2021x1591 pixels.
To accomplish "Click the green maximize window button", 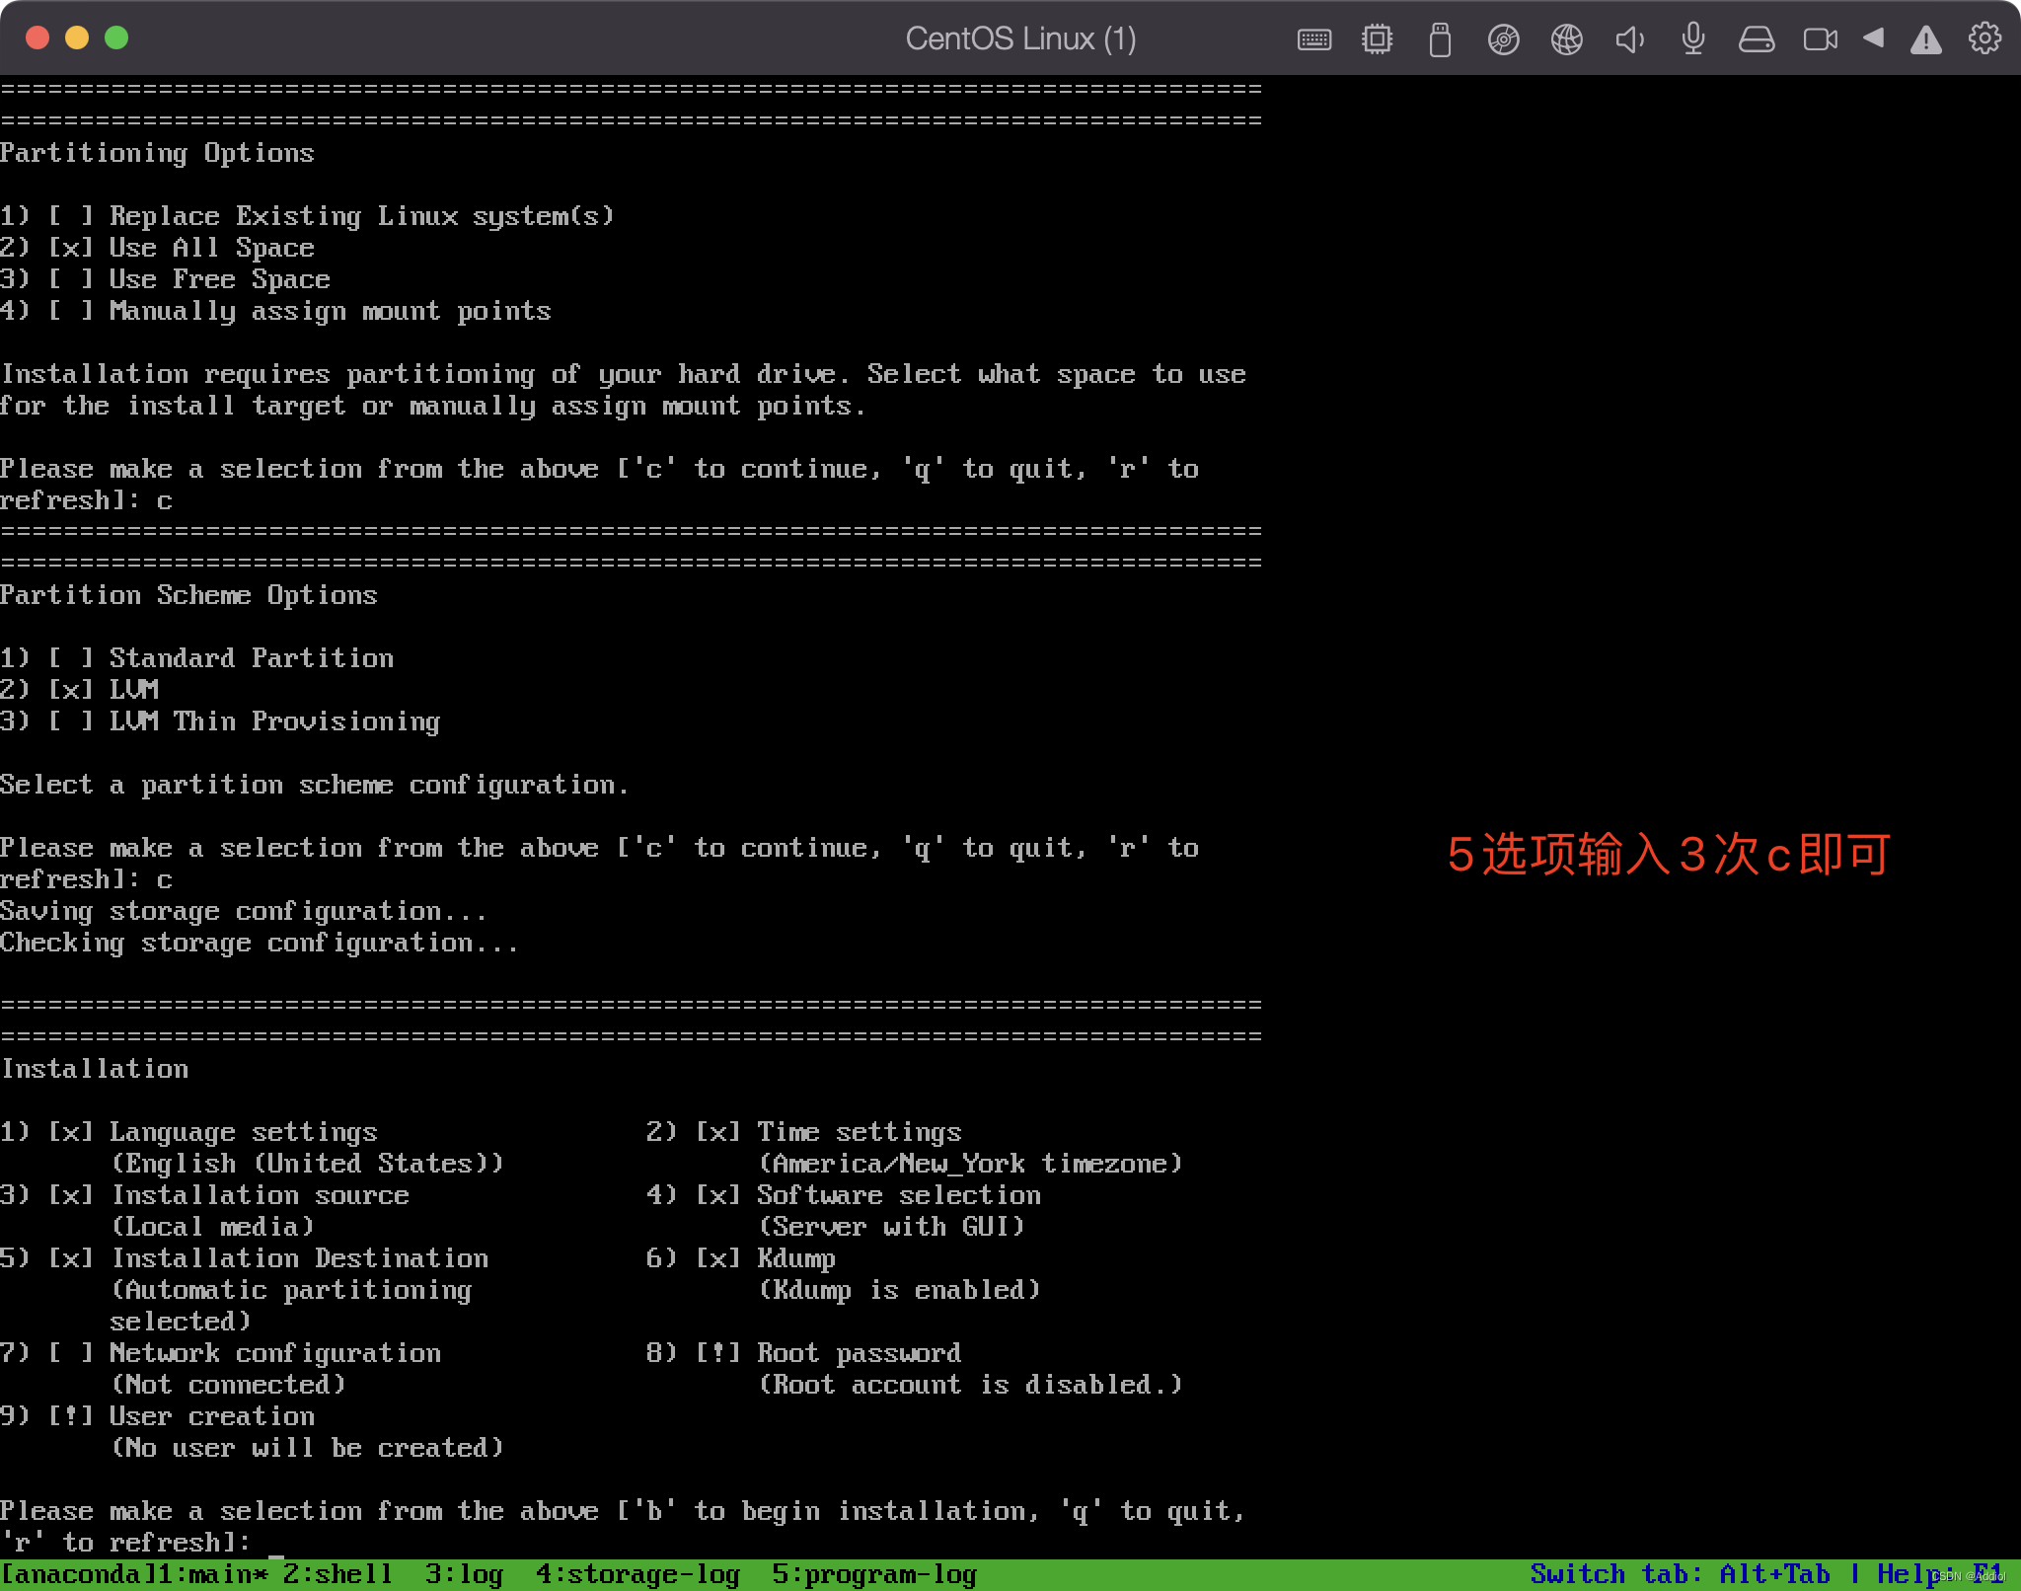I will (116, 38).
